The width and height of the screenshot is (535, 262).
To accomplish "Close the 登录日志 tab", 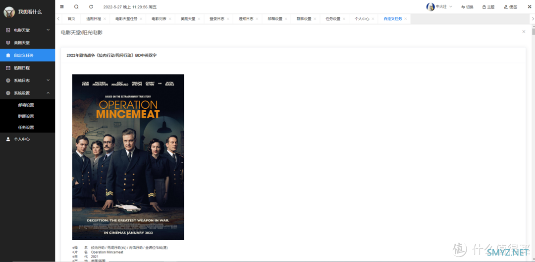I will tap(227, 19).
